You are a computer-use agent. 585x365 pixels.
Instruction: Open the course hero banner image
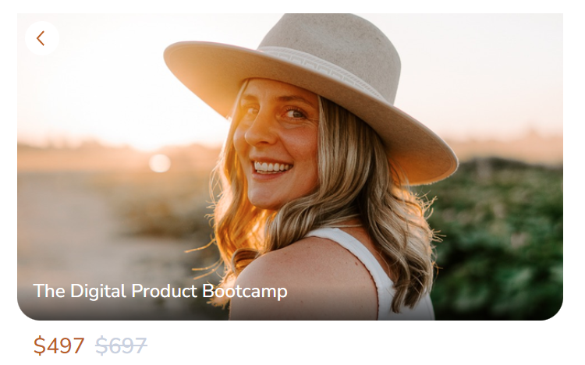(290, 167)
